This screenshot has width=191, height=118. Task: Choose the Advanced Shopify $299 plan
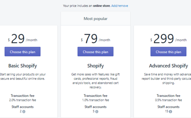pos(168,52)
